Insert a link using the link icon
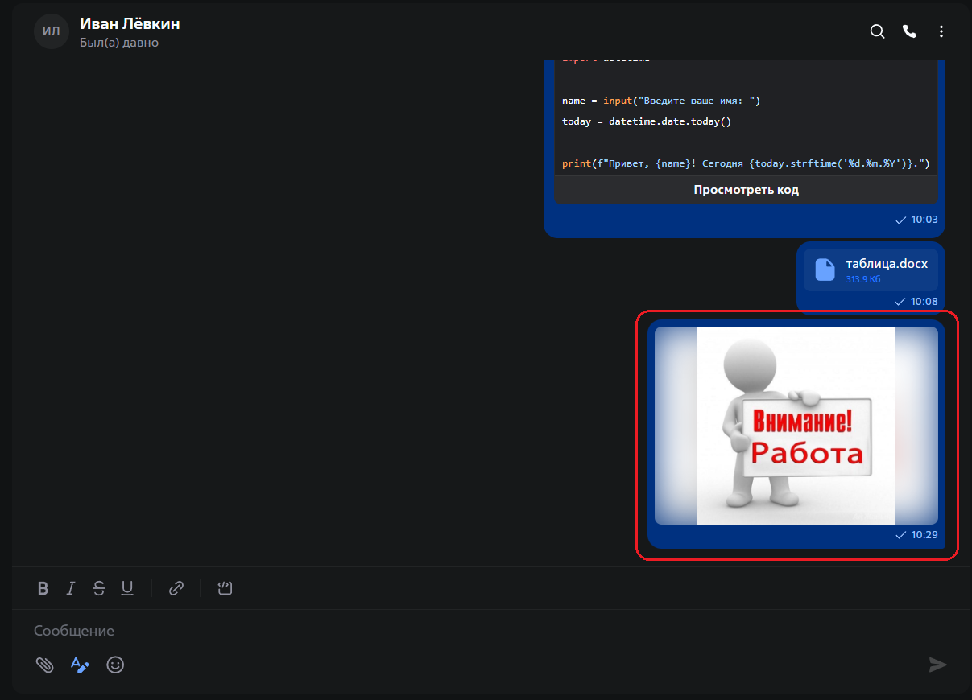The width and height of the screenshot is (972, 700). (x=176, y=588)
